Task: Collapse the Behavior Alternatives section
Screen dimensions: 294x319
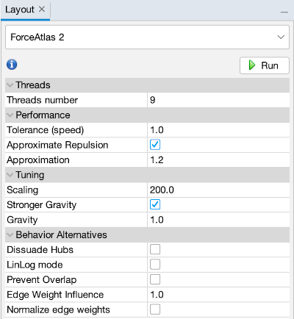Action: coord(10,235)
